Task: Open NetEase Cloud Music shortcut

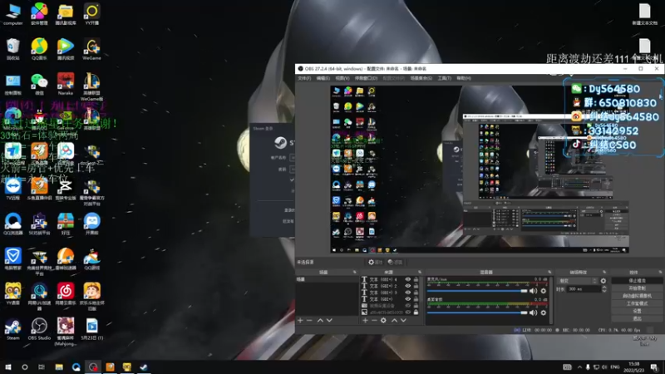Action: tap(66, 294)
